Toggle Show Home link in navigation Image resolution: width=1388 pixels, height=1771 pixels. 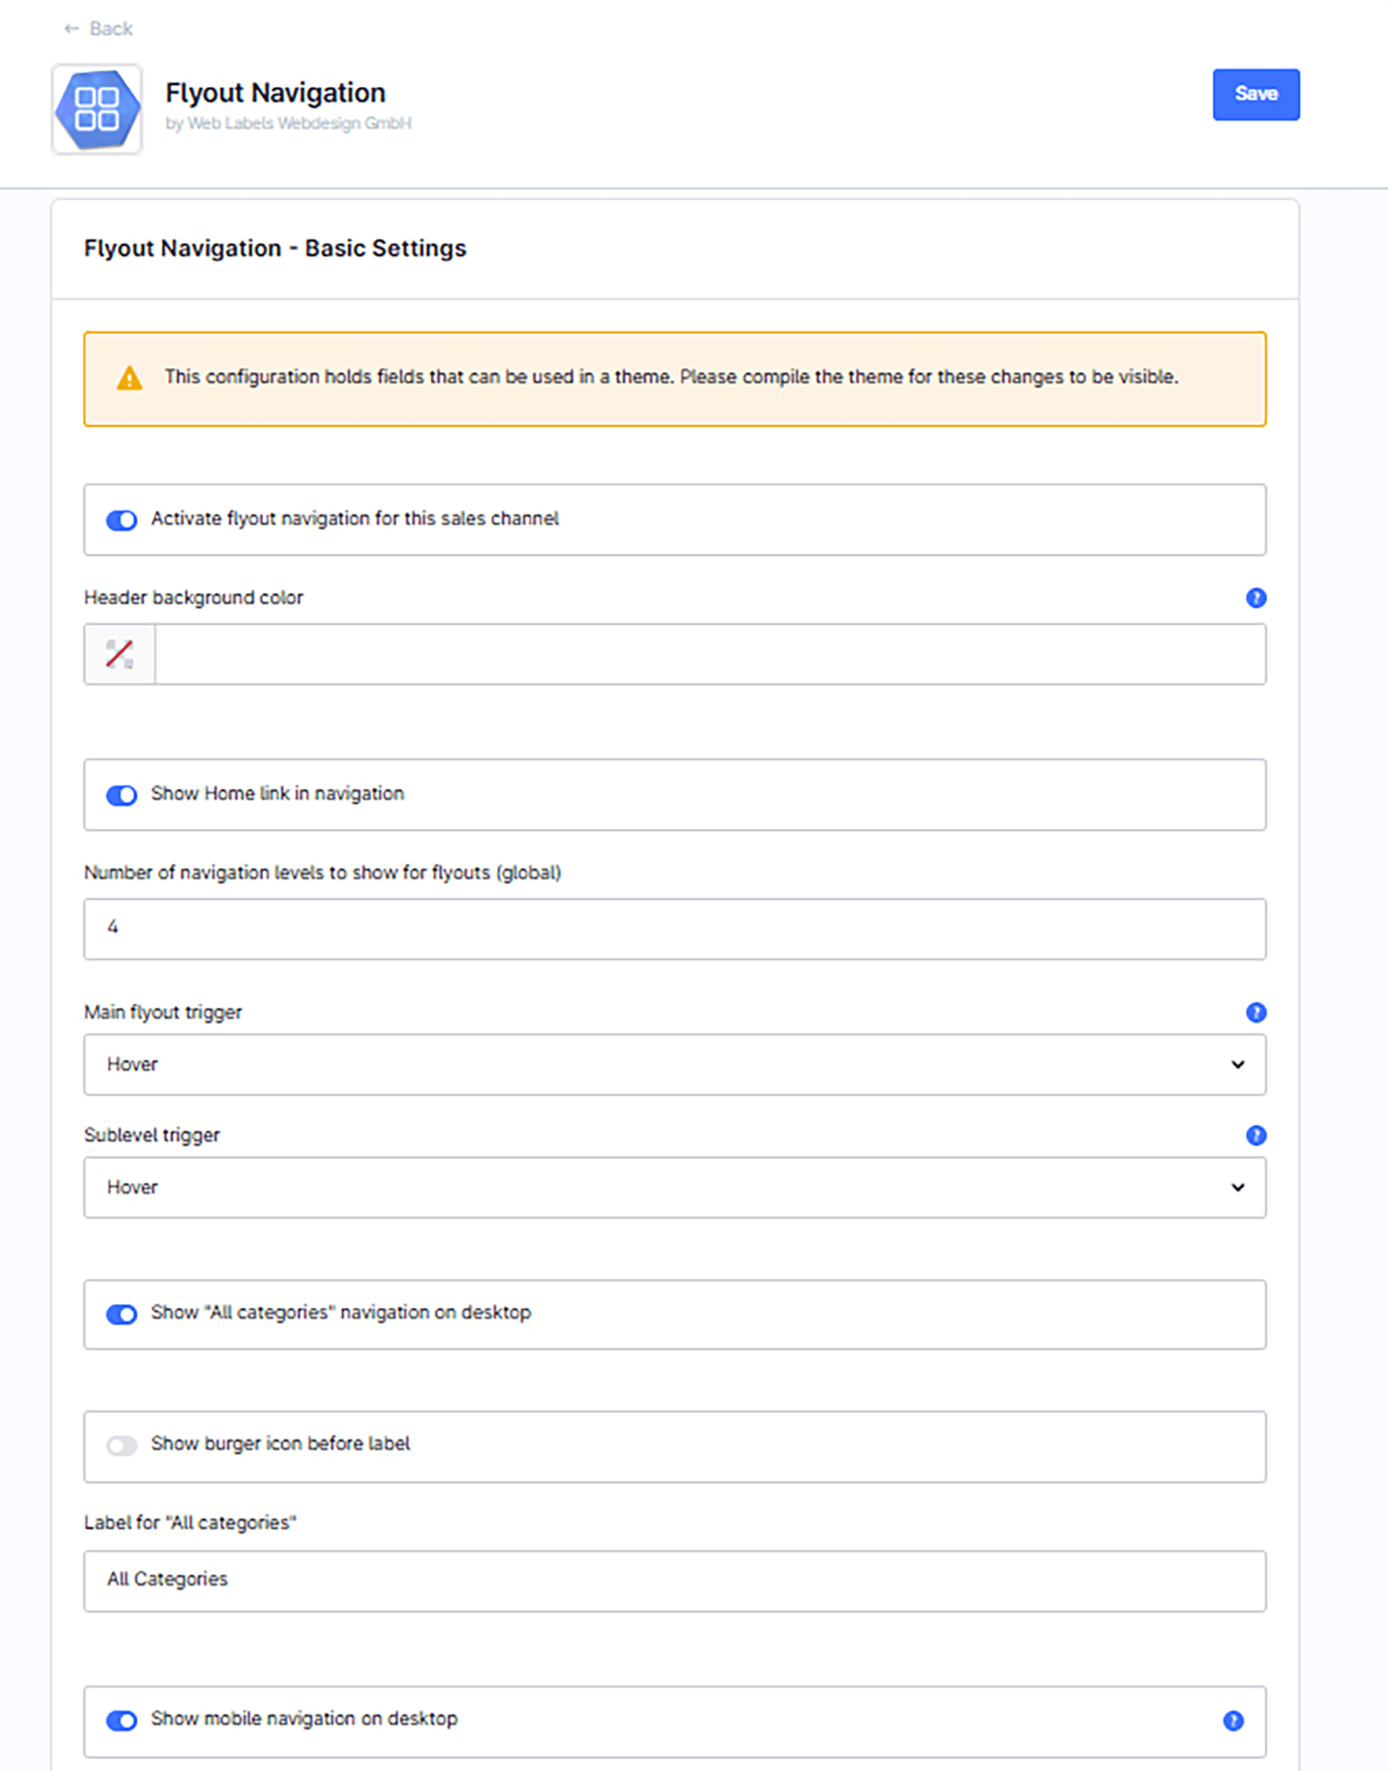tap(122, 795)
